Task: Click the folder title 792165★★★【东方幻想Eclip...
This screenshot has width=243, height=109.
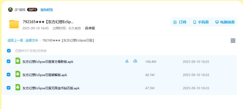Action: pyautogui.click(x=48, y=22)
